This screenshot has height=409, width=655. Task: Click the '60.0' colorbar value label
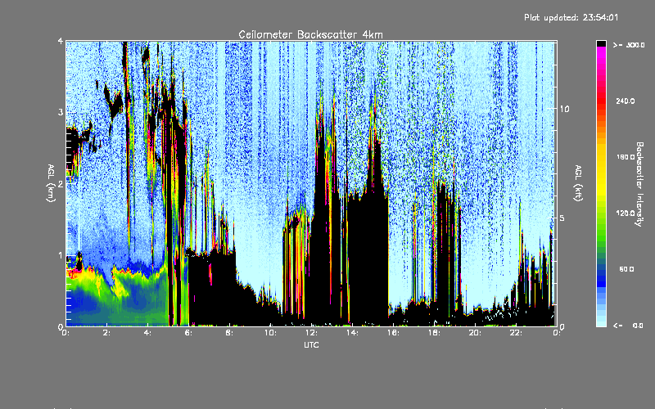click(626, 269)
